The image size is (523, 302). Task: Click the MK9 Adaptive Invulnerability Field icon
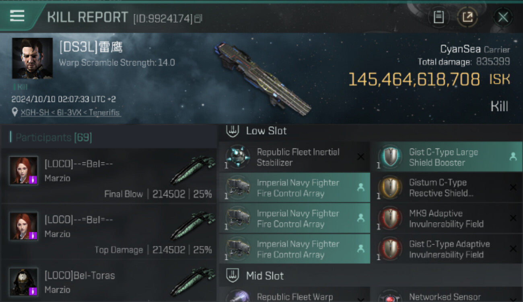[390, 218]
